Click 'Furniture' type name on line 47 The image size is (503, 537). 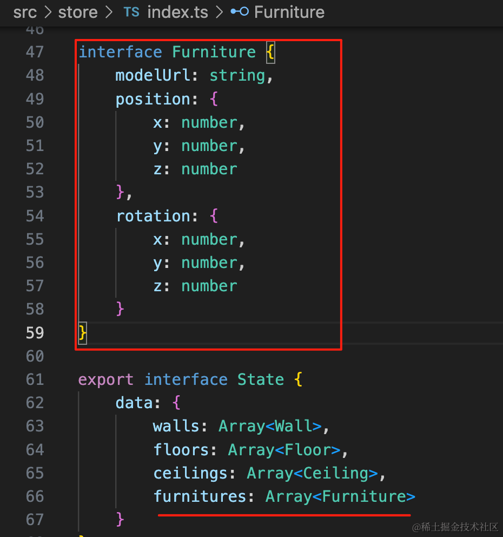(214, 52)
